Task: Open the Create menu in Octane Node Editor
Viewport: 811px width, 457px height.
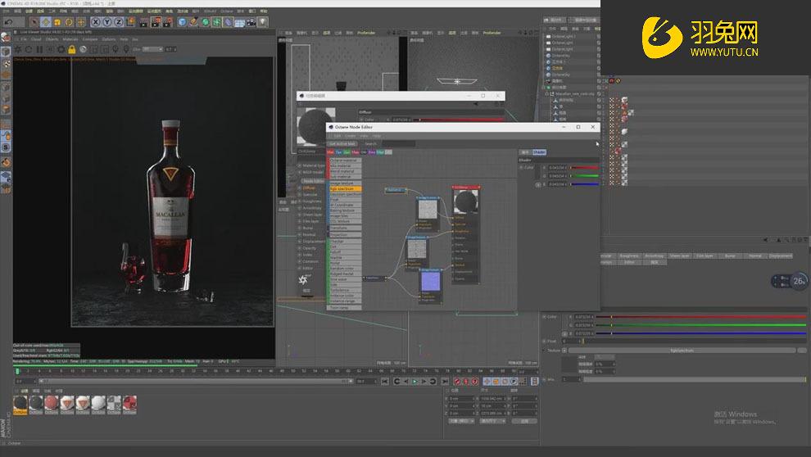Action: tap(350, 136)
